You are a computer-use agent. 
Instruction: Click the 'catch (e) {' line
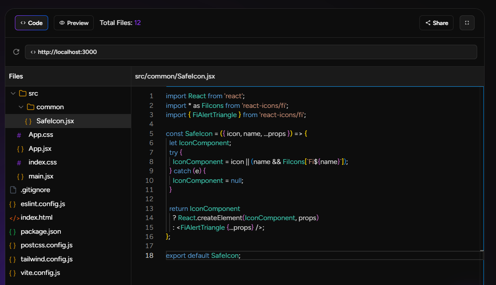[187, 171]
